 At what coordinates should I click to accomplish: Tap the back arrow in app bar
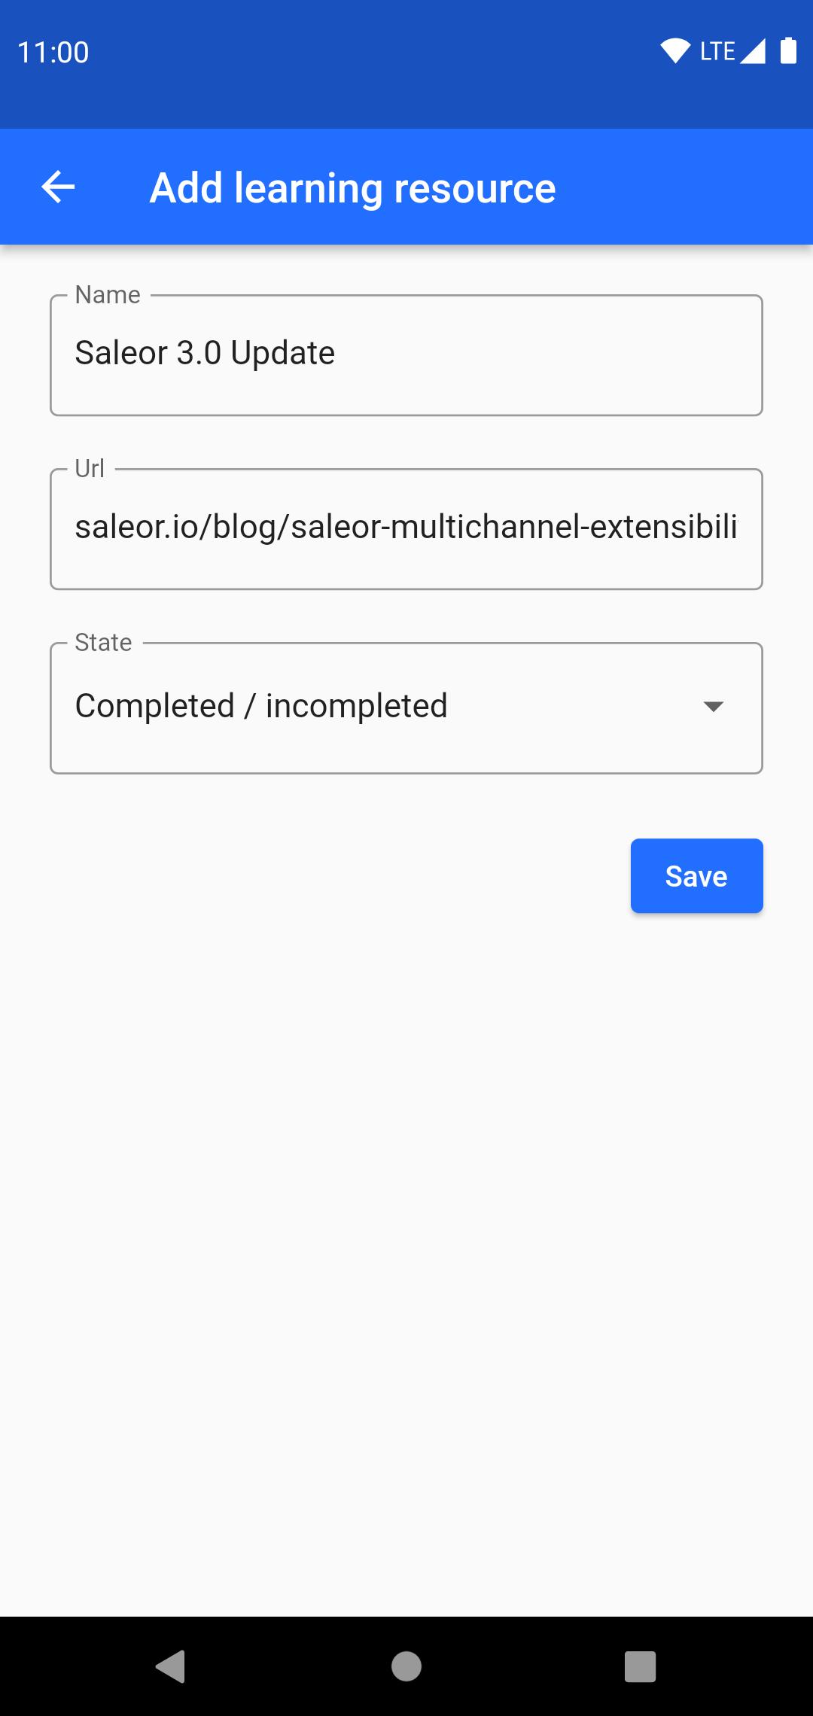coord(58,187)
